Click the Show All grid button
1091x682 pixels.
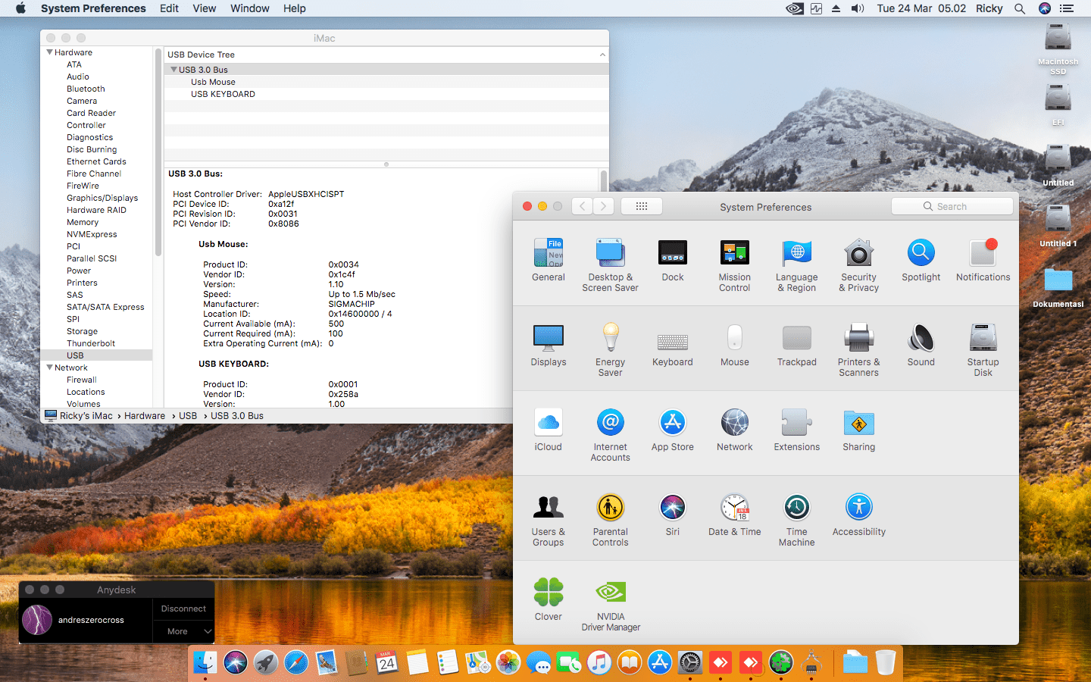tap(642, 206)
